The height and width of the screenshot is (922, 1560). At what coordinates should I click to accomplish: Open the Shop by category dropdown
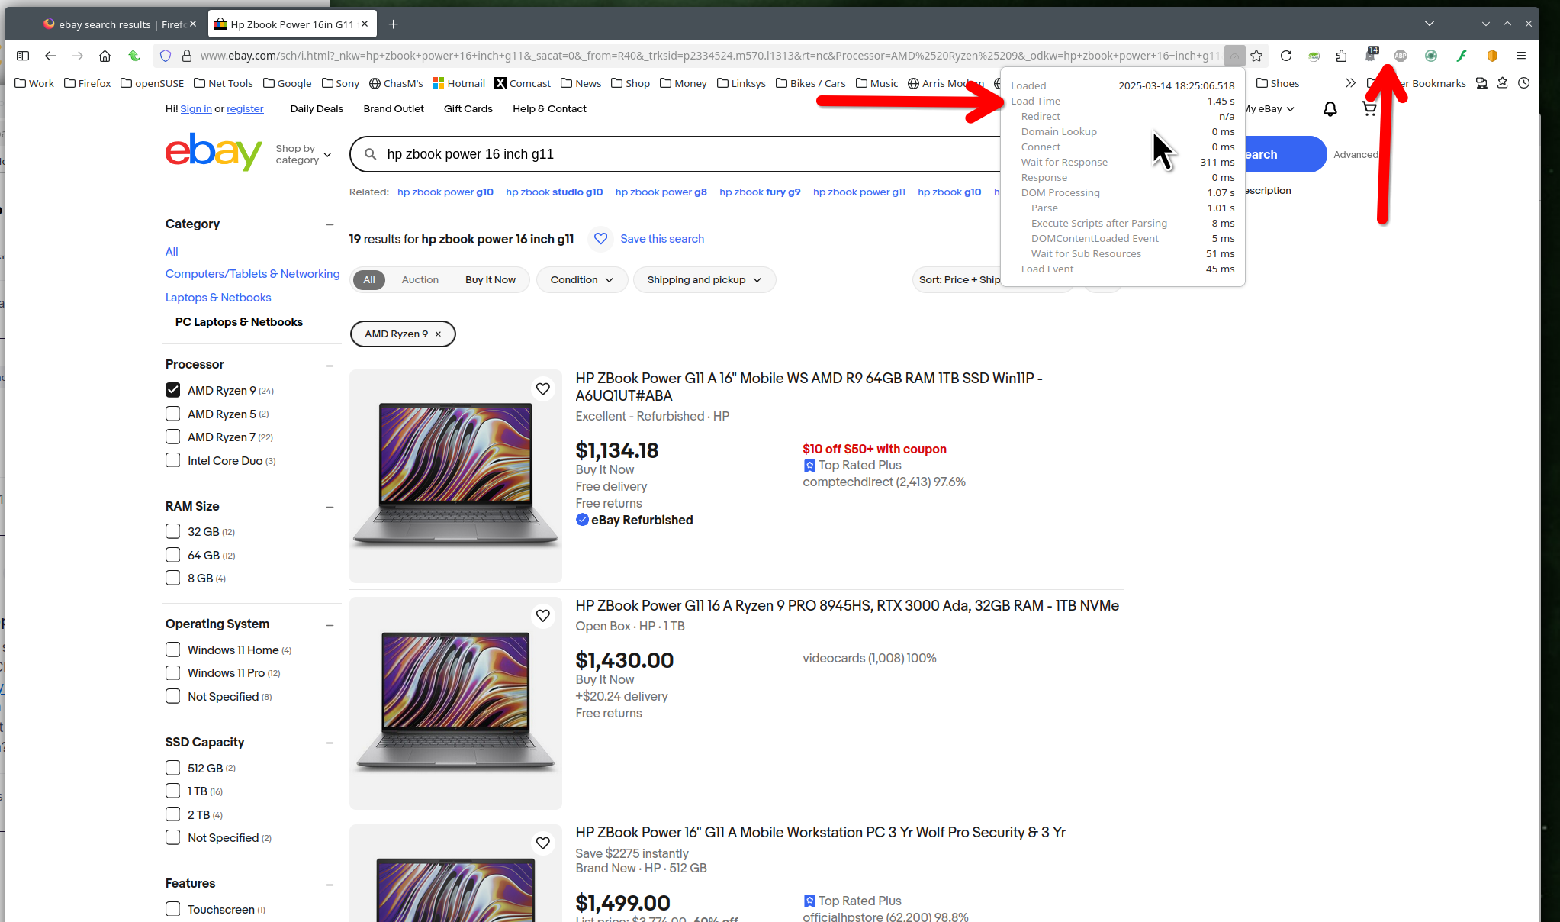pos(303,154)
